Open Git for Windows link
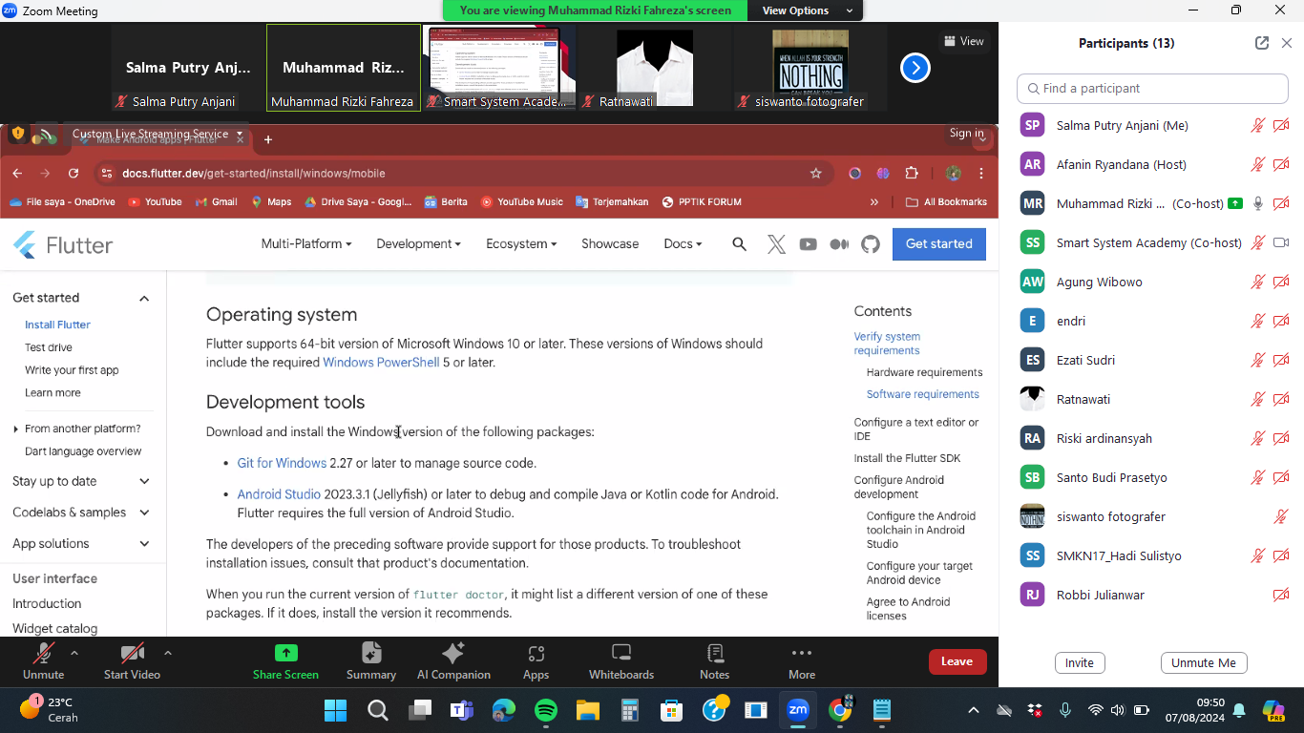This screenshot has height=733, width=1304. point(282,463)
